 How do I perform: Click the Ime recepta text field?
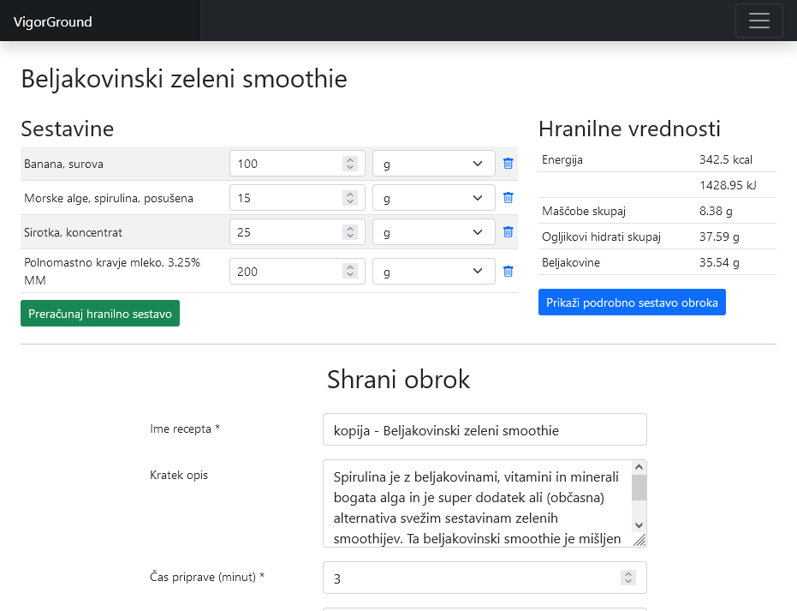pos(485,430)
